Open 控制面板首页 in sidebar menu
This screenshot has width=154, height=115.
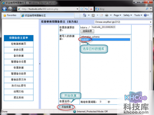click(x=18, y=44)
